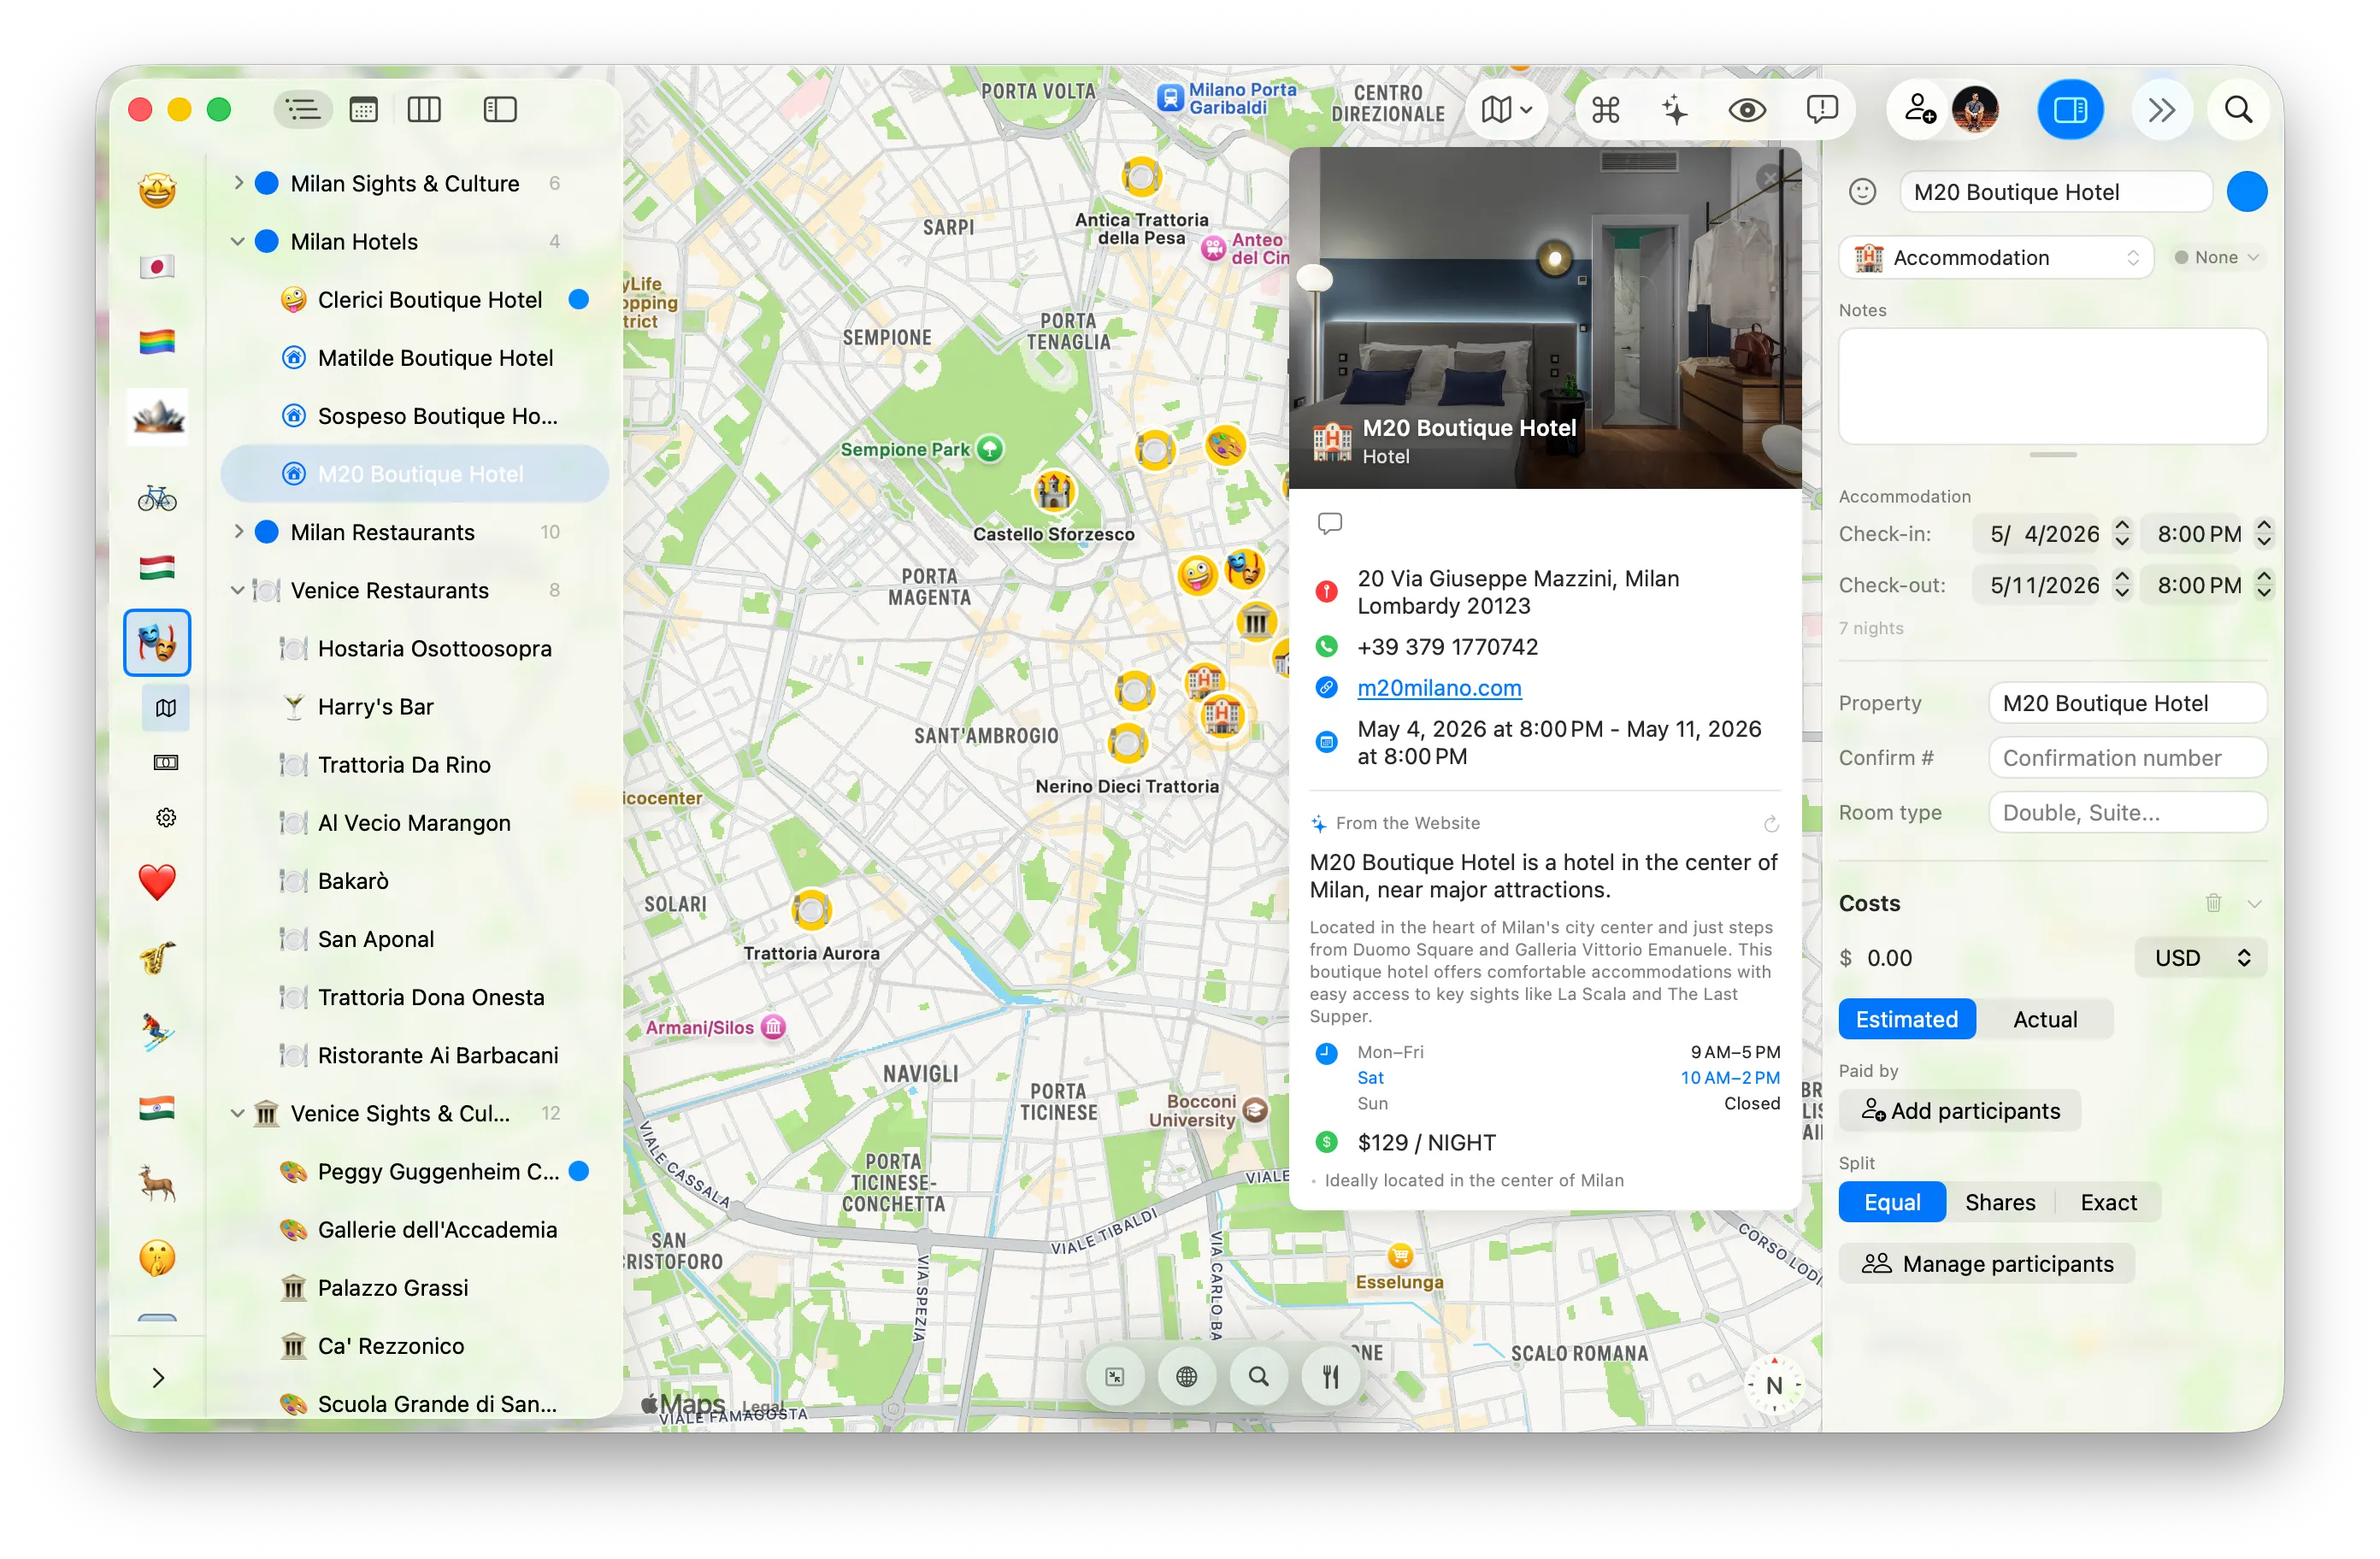The width and height of the screenshot is (2380, 1559).
Task: Change the place color blue swatch
Action: [2246, 192]
